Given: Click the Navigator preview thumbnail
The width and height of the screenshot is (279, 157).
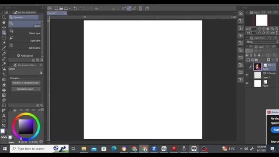Looking at the screenshot, I should tap(262, 20).
